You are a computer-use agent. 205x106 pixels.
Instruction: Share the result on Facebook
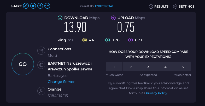coord(40,6)
